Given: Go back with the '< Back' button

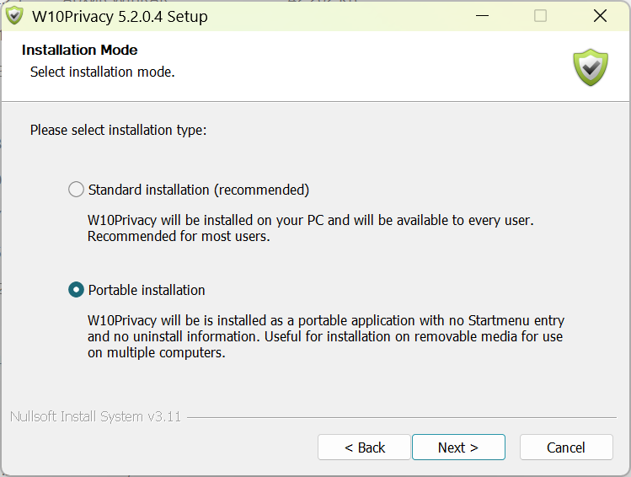Looking at the screenshot, I should tap(364, 447).
